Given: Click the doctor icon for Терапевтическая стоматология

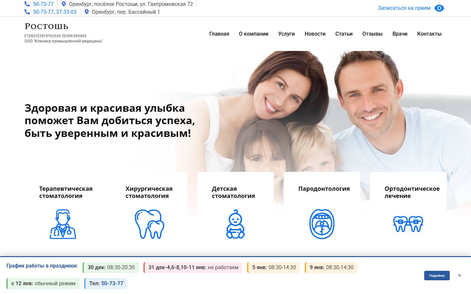Looking at the screenshot, I should (x=63, y=224).
